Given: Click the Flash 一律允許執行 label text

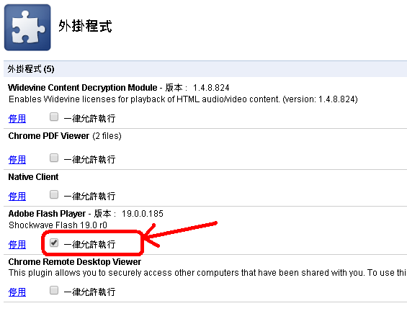Looking at the screenshot, I should pyautogui.click(x=89, y=245).
